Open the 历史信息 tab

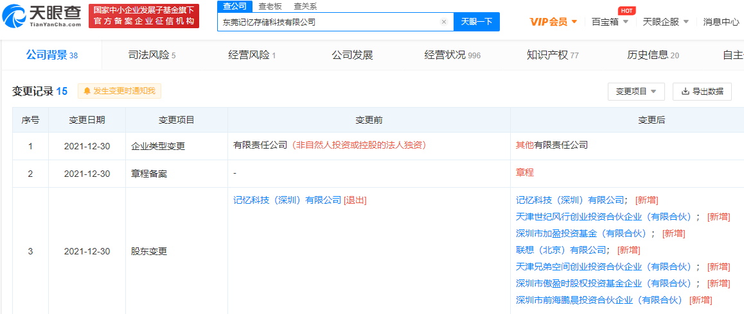pos(653,55)
